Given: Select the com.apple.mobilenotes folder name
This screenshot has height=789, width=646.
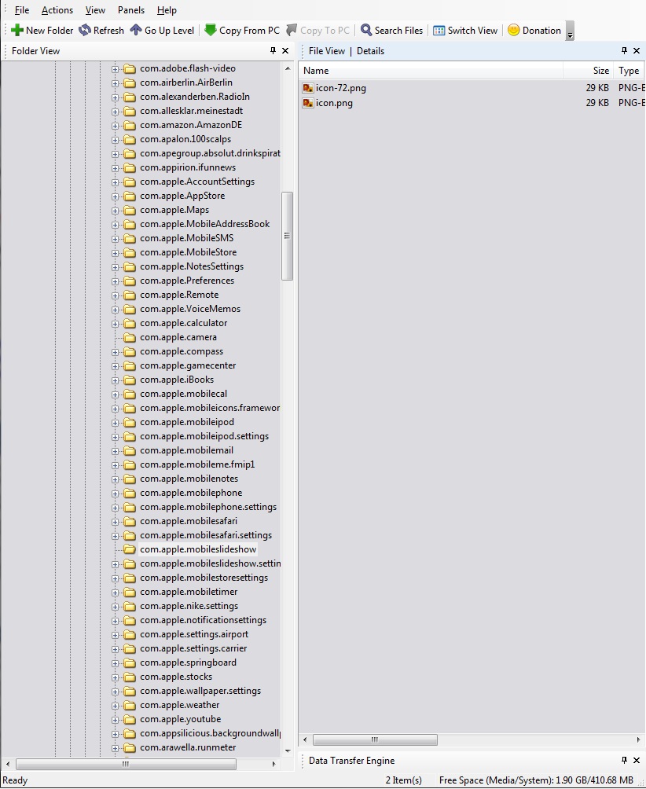Looking at the screenshot, I should point(189,479).
